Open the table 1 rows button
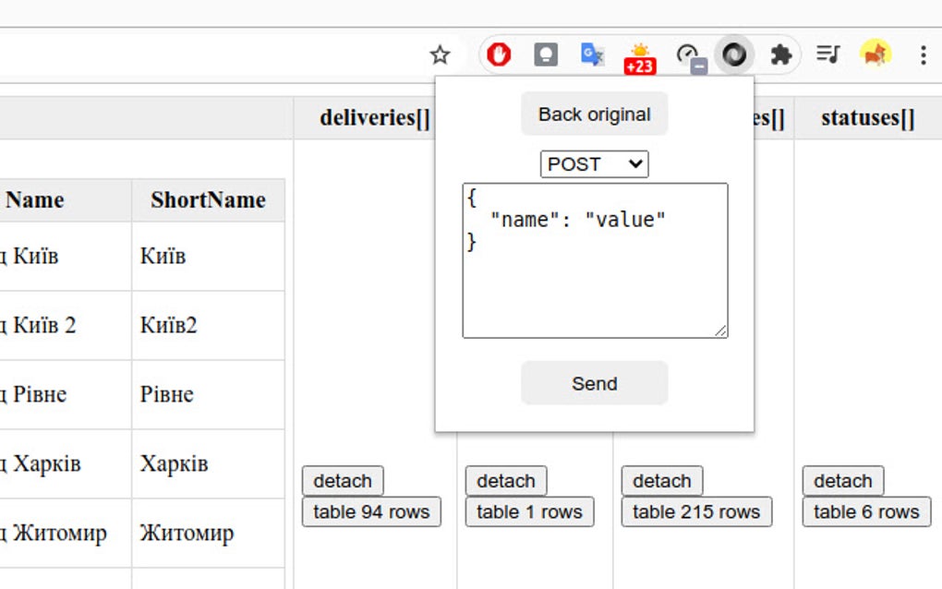The image size is (942, 589). tap(529, 511)
